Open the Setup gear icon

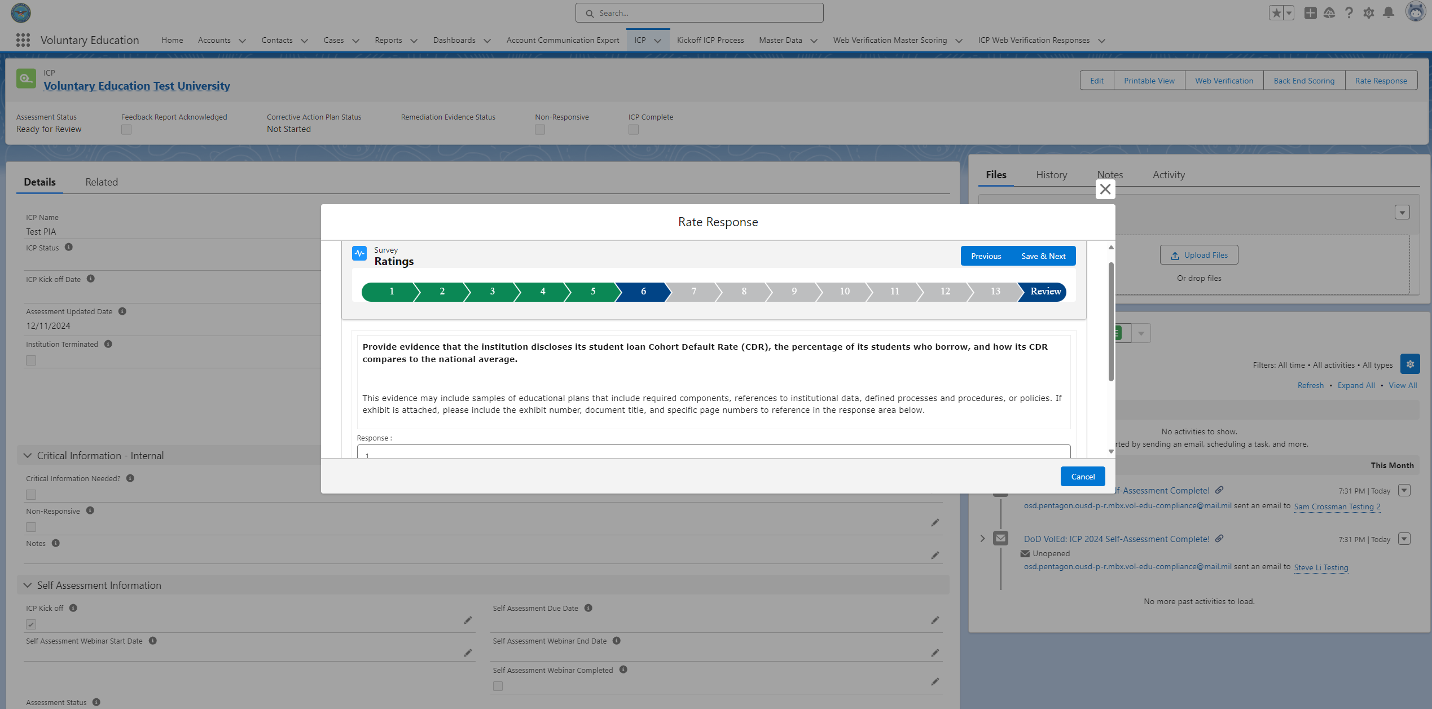coord(1369,13)
